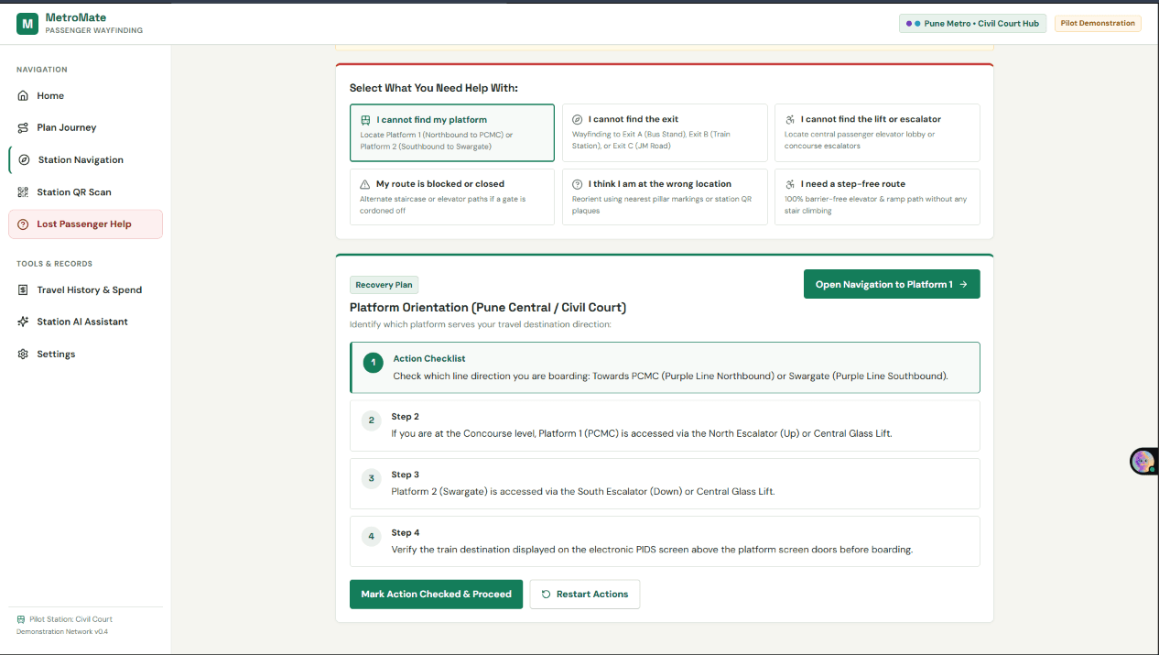1159x655 pixels.
Task: Click 'NAVIGATION' sidebar section label
Action: 42,70
